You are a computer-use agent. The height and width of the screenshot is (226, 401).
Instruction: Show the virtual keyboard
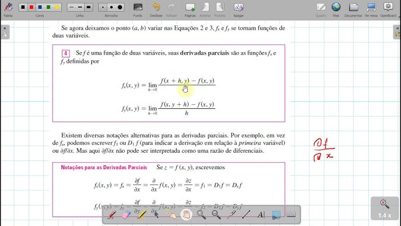click(291, 214)
